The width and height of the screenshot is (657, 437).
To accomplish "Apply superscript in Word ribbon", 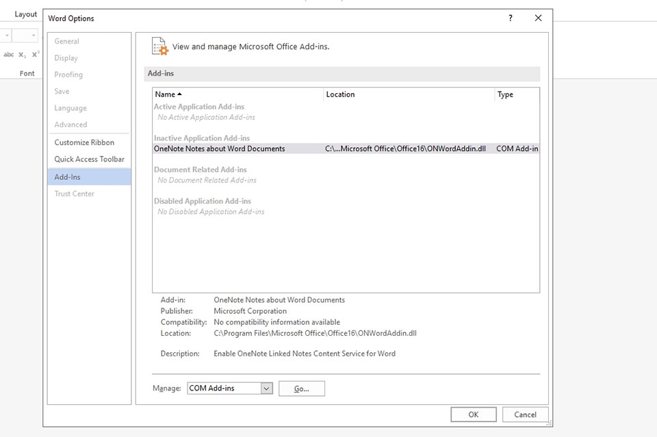I will tap(36, 55).
